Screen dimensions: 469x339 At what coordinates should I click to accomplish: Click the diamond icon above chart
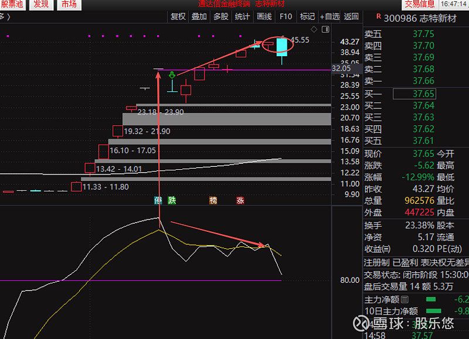[314, 29]
